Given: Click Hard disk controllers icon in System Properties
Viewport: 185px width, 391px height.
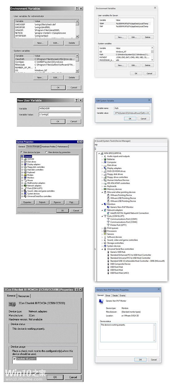Looking at the screenshot, I should tap(25, 170).
